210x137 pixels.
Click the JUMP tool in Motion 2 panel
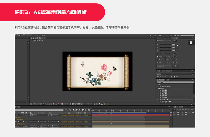click(168, 57)
